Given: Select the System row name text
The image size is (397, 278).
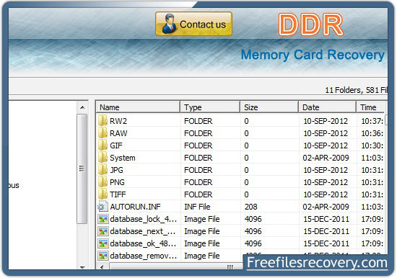Looking at the screenshot, I should 123,158.
